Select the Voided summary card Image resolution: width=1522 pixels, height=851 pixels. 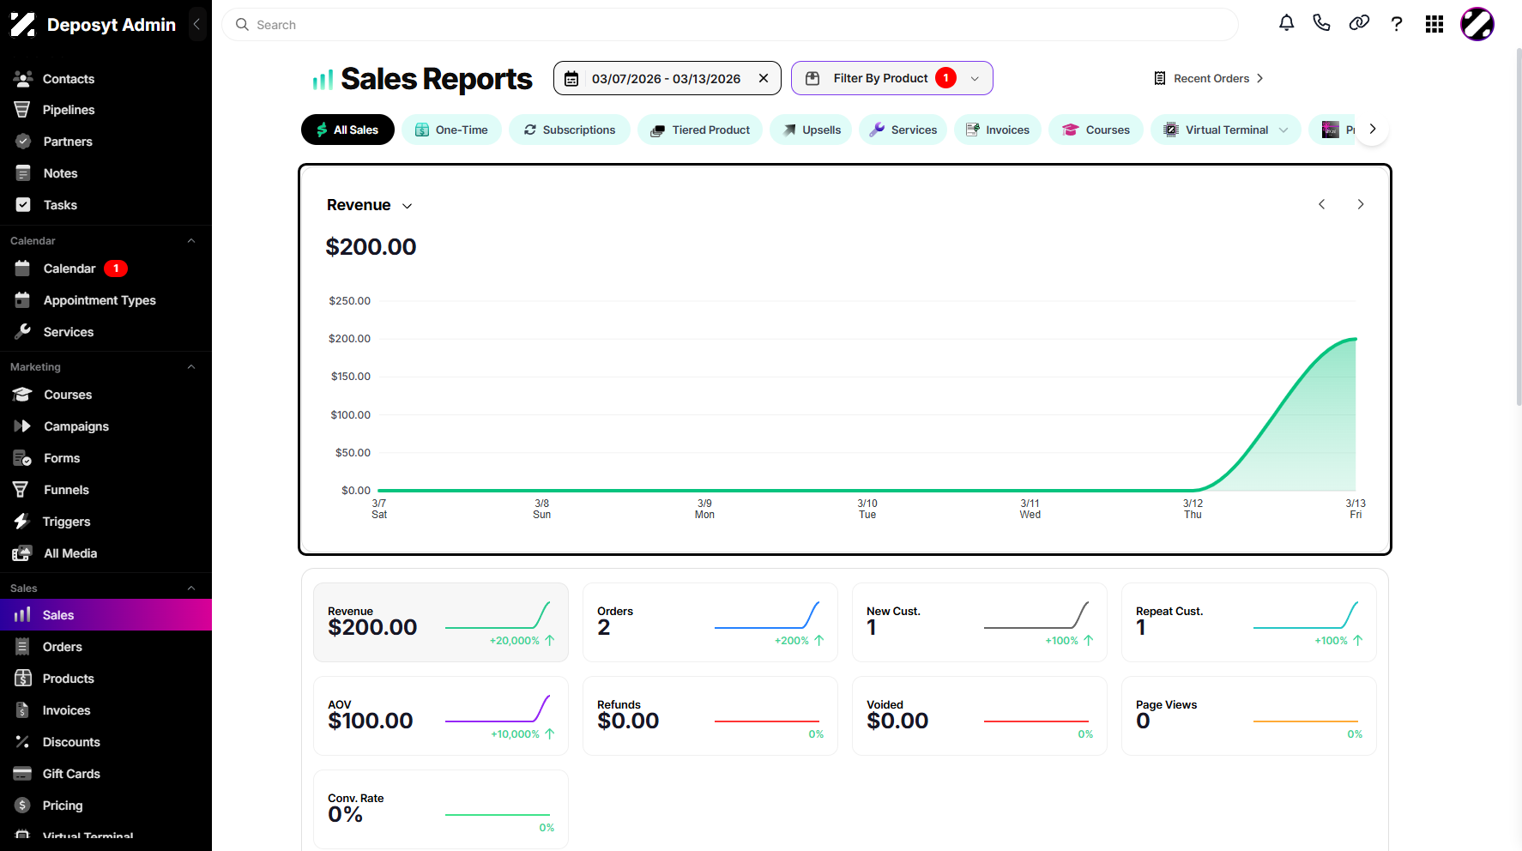pos(980,716)
